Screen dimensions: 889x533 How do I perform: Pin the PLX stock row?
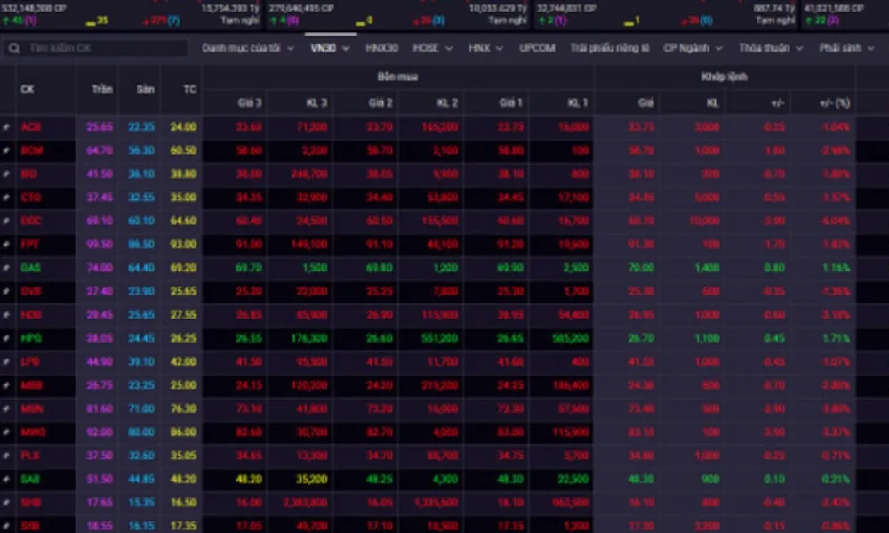(x=7, y=455)
